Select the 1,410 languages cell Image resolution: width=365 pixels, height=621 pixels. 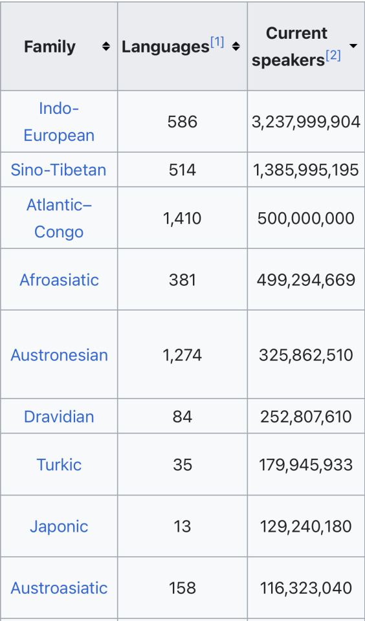[182, 218]
